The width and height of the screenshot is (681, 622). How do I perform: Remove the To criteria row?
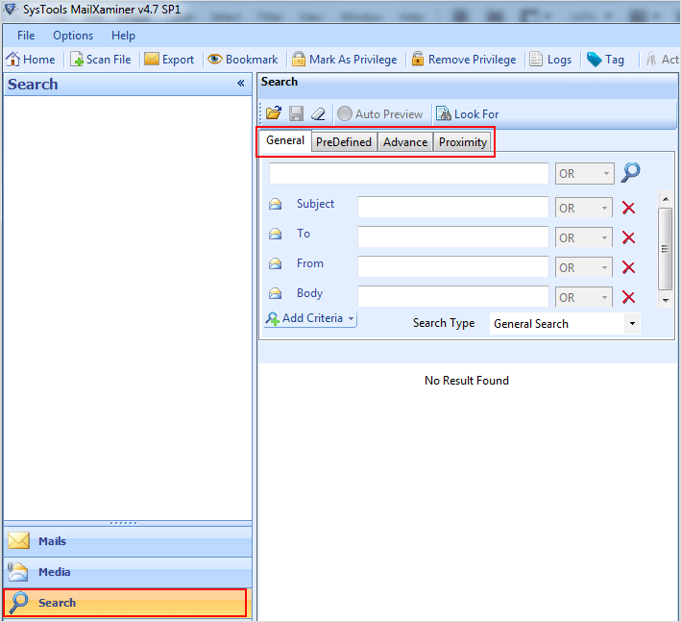click(x=628, y=237)
